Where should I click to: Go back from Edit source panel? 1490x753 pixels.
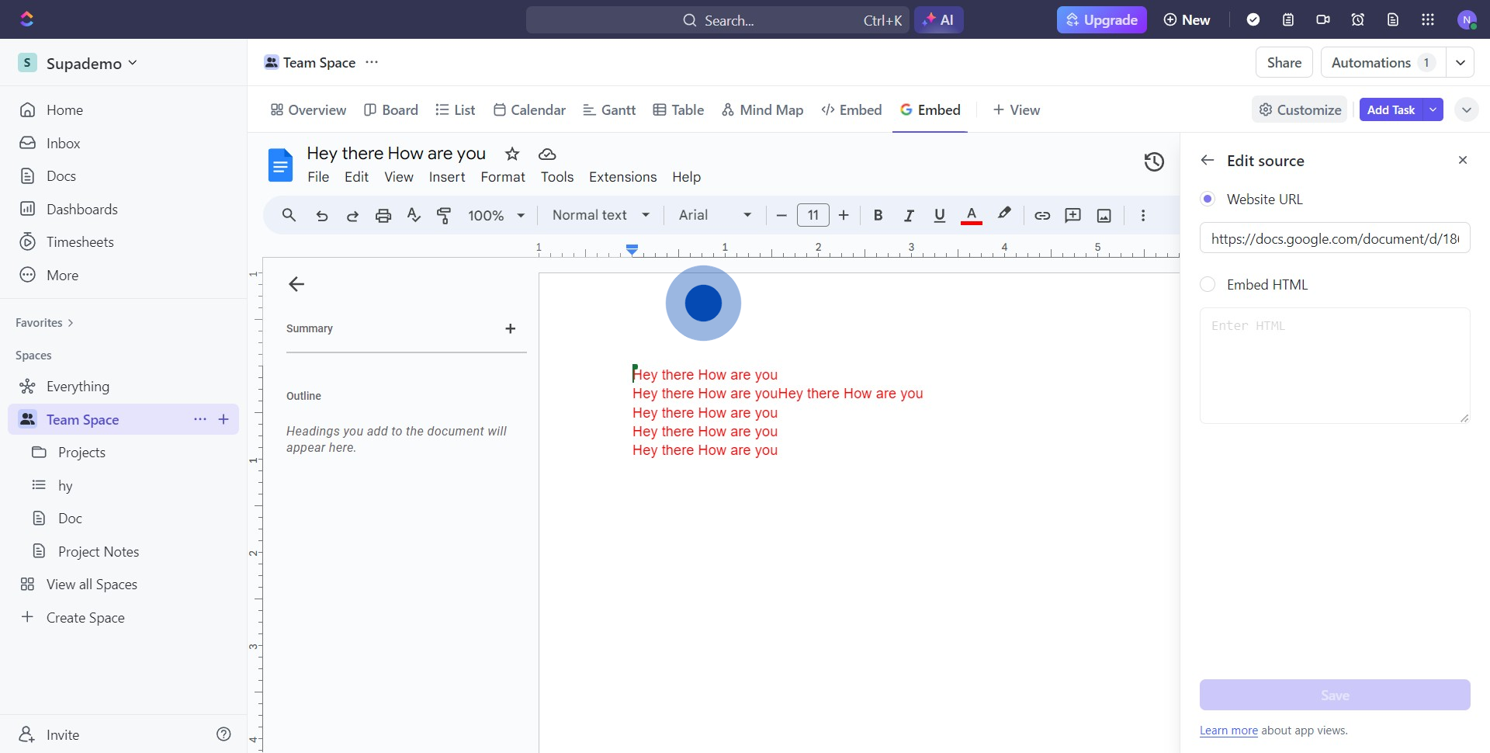[x=1207, y=160]
